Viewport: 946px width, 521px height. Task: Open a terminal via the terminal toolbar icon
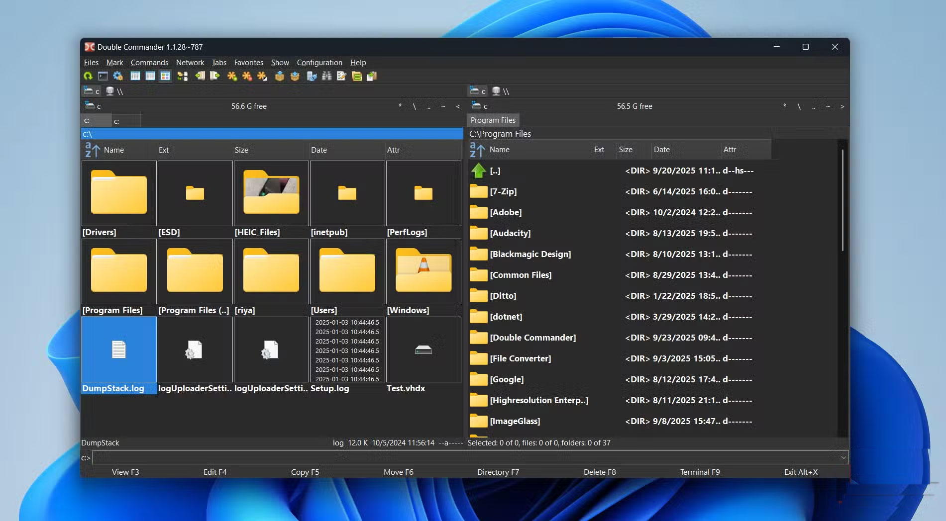102,76
